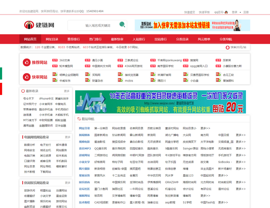Click the 最新收录 circle icon
The image size is (270, 208).
pos(24,91)
